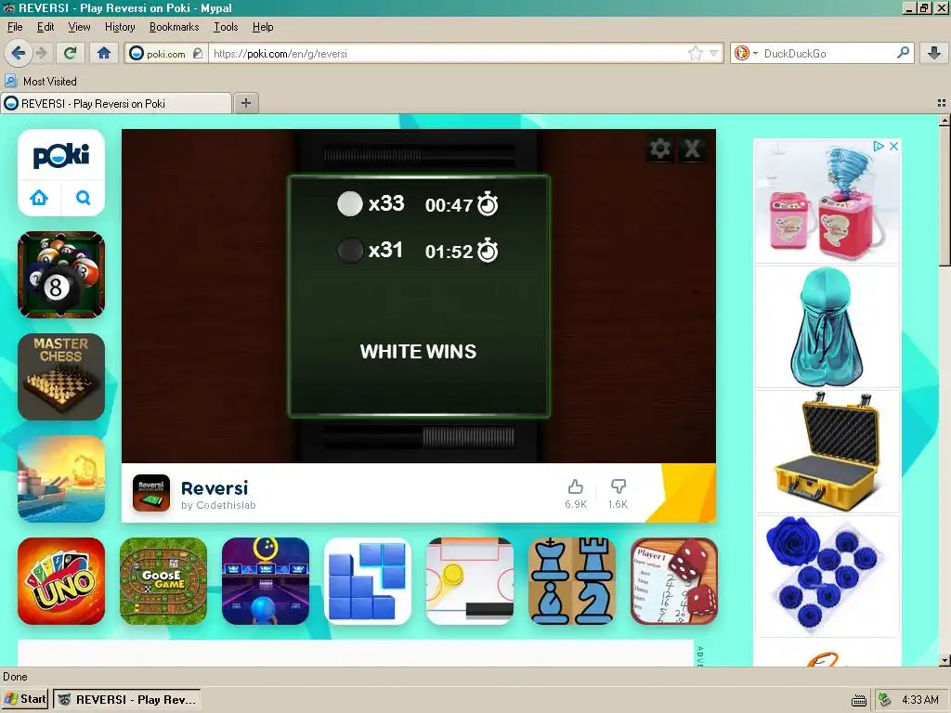This screenshot has width=951, height=713.
Task: Click the WHITE WINS result text
Action: coord(419,352)
